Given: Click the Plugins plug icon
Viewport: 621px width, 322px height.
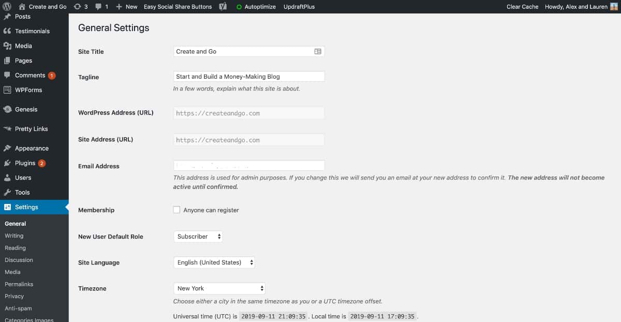Looking at the screenshot, I should pyautogui.click(x=7, y=163).
